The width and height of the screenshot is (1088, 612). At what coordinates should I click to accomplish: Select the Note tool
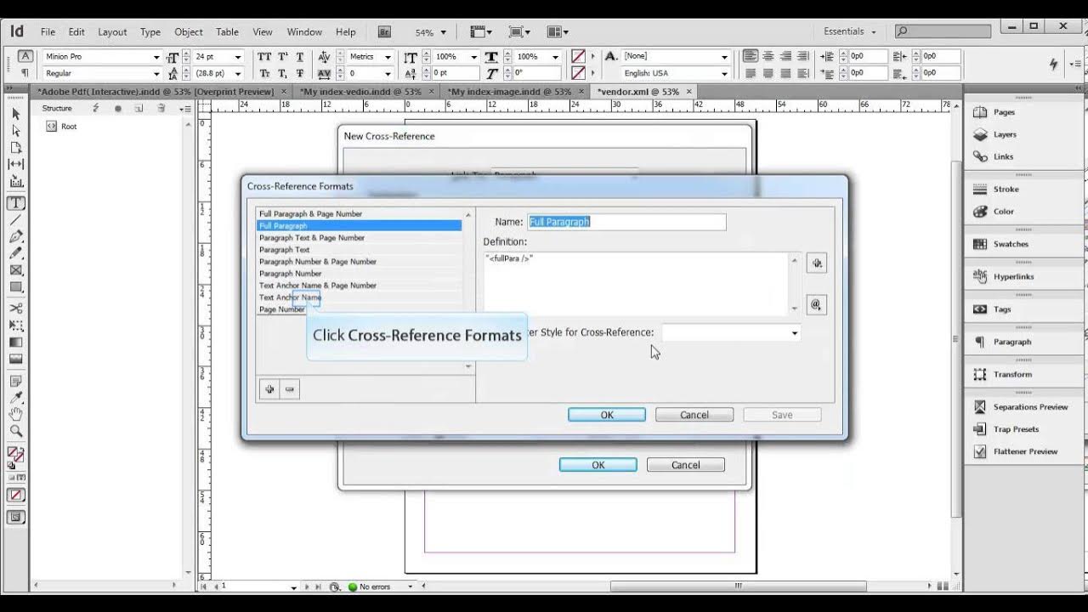[15, 381]
